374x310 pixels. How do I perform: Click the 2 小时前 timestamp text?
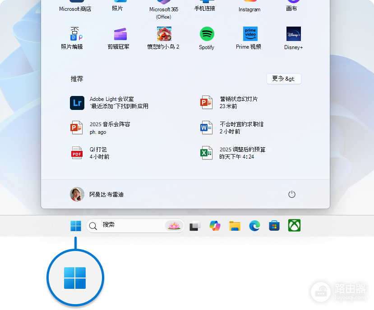click(x=230, y=132)
